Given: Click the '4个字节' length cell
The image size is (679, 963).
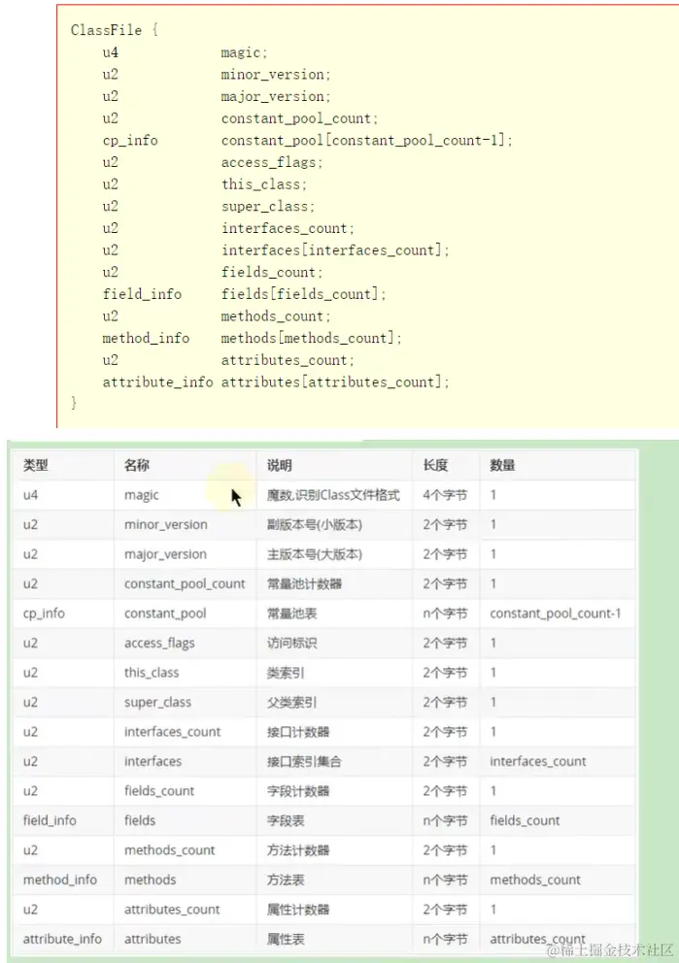Looking at the screenshot, I should tap(445, 495).
